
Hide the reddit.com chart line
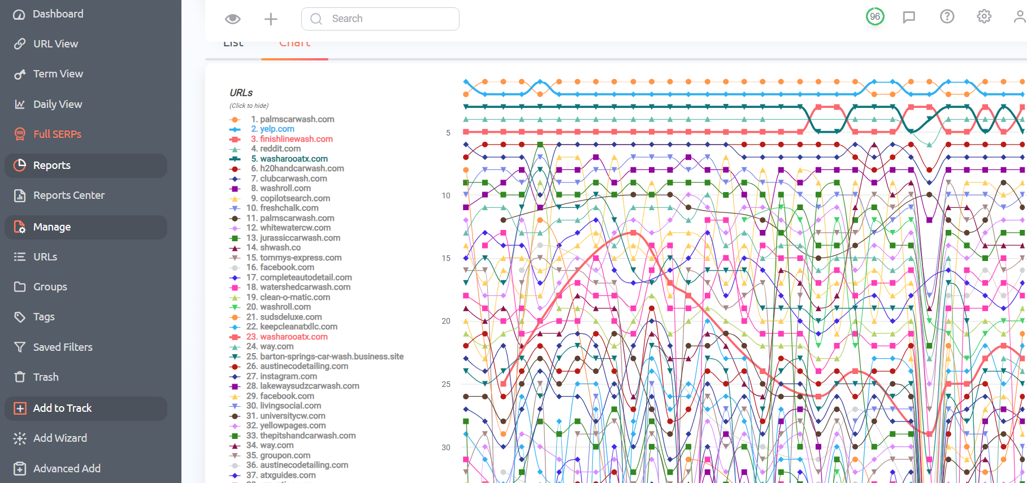280,149
